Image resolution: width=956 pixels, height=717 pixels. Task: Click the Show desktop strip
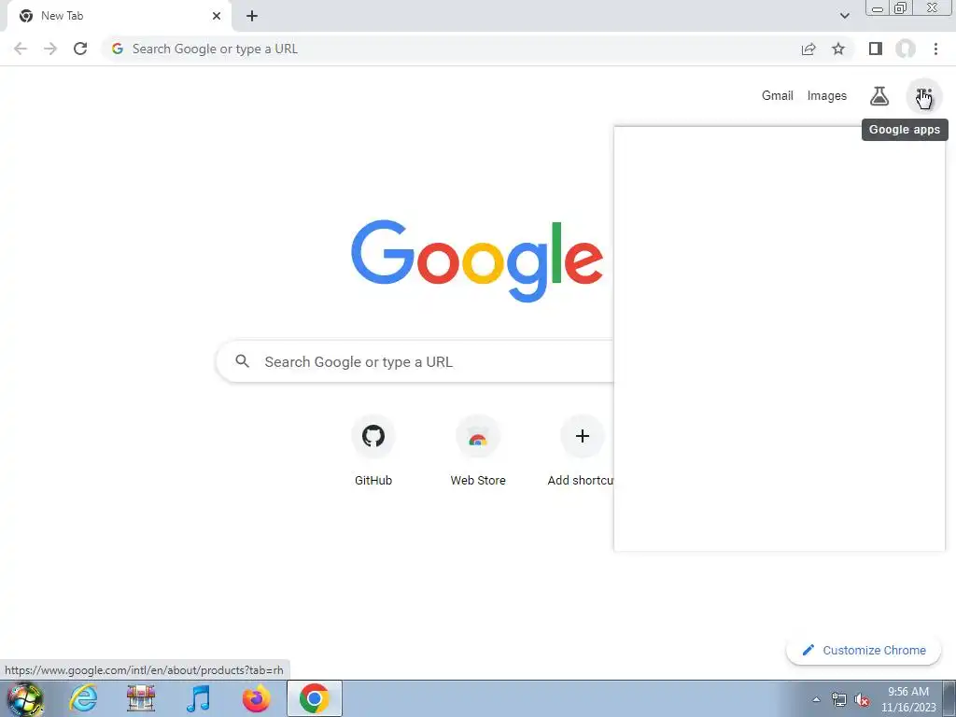[949, 698]
